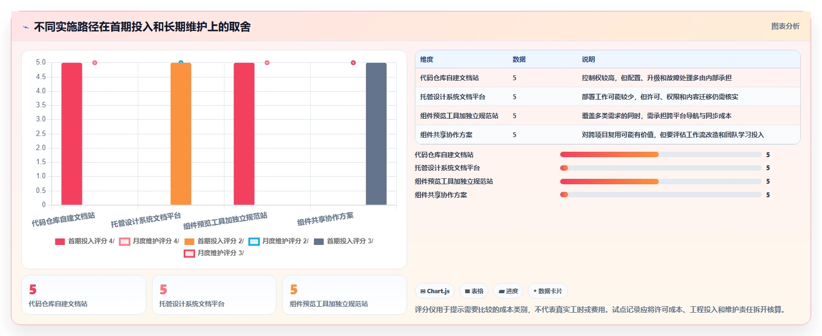Select table cell 组件共享协作方案

coord(446,135)
